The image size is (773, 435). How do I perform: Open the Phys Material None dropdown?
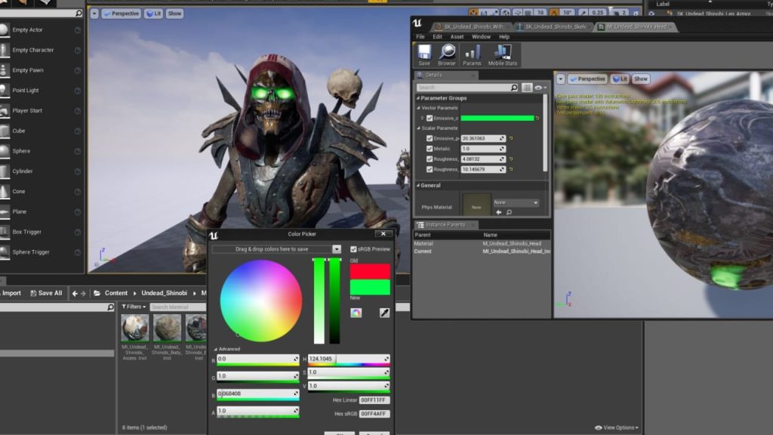click(x=516, y=202)
